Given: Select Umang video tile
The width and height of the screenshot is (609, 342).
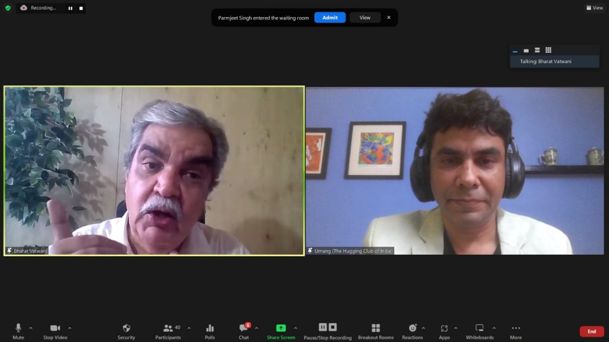Looking at the screenshot, I should click(x=455, y=170).
